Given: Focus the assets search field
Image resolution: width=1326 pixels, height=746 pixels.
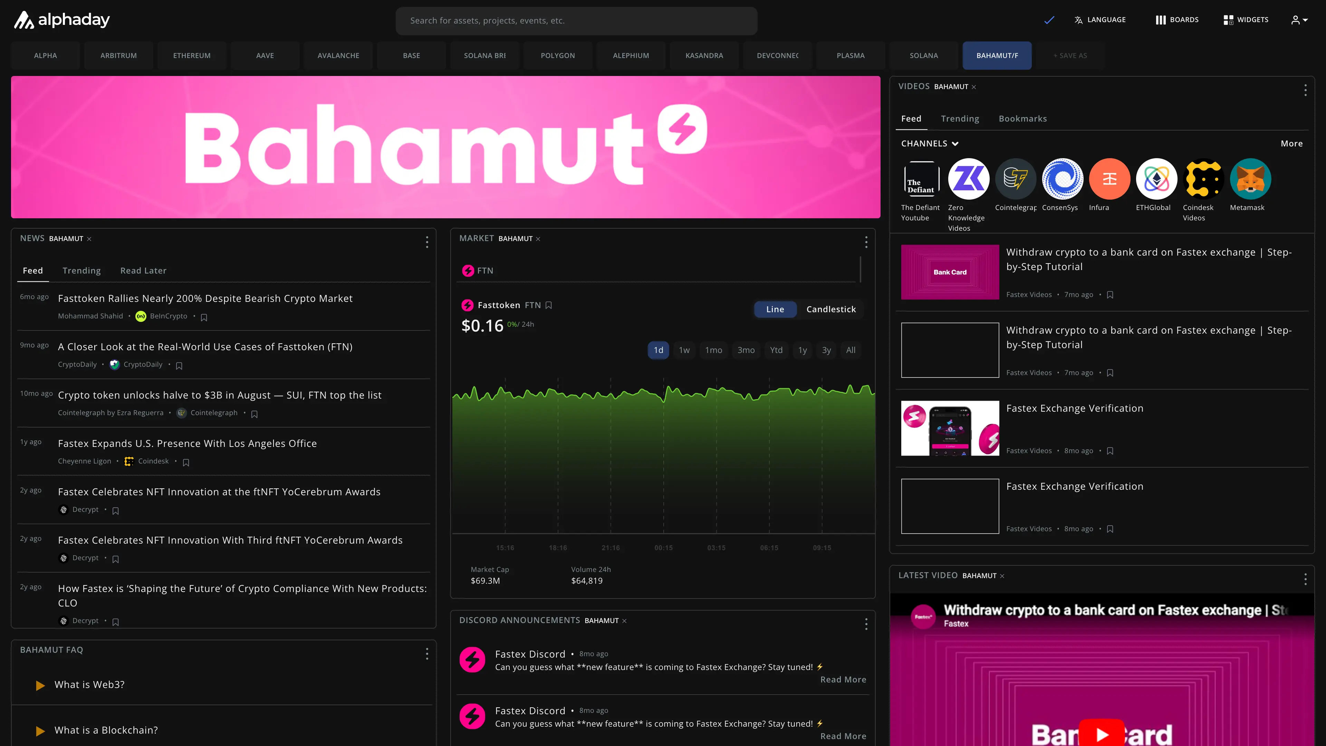Looking at the screenshot, I should click(x=577, y=21).
